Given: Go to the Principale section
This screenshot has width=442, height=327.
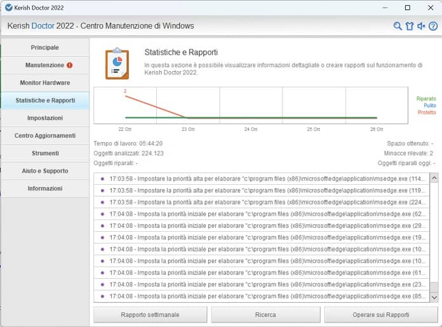Looking at the screenshot, I should pos(45,48).
